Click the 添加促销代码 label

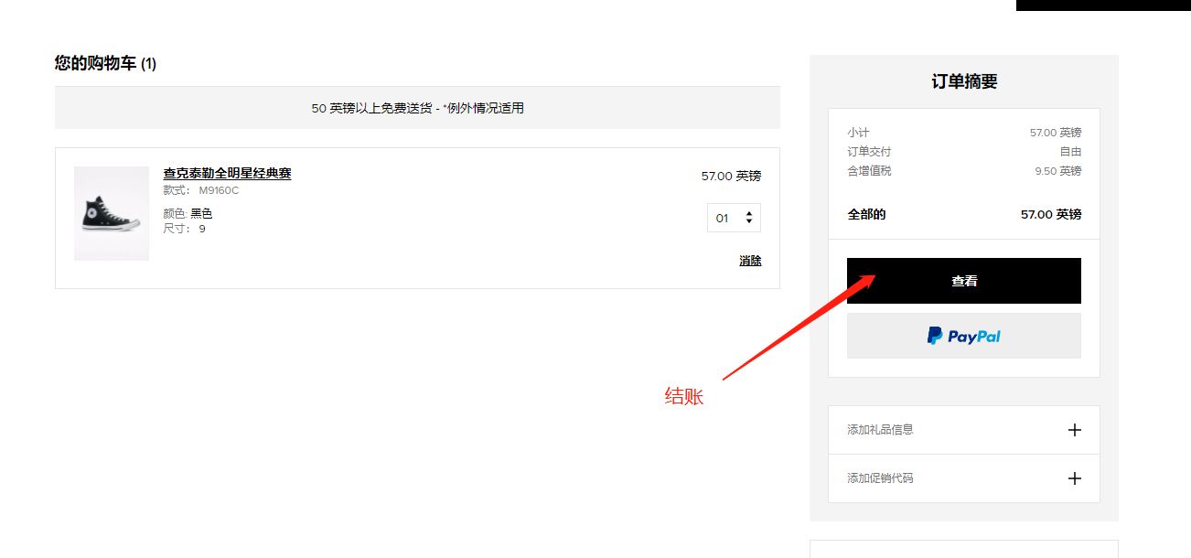880,478
